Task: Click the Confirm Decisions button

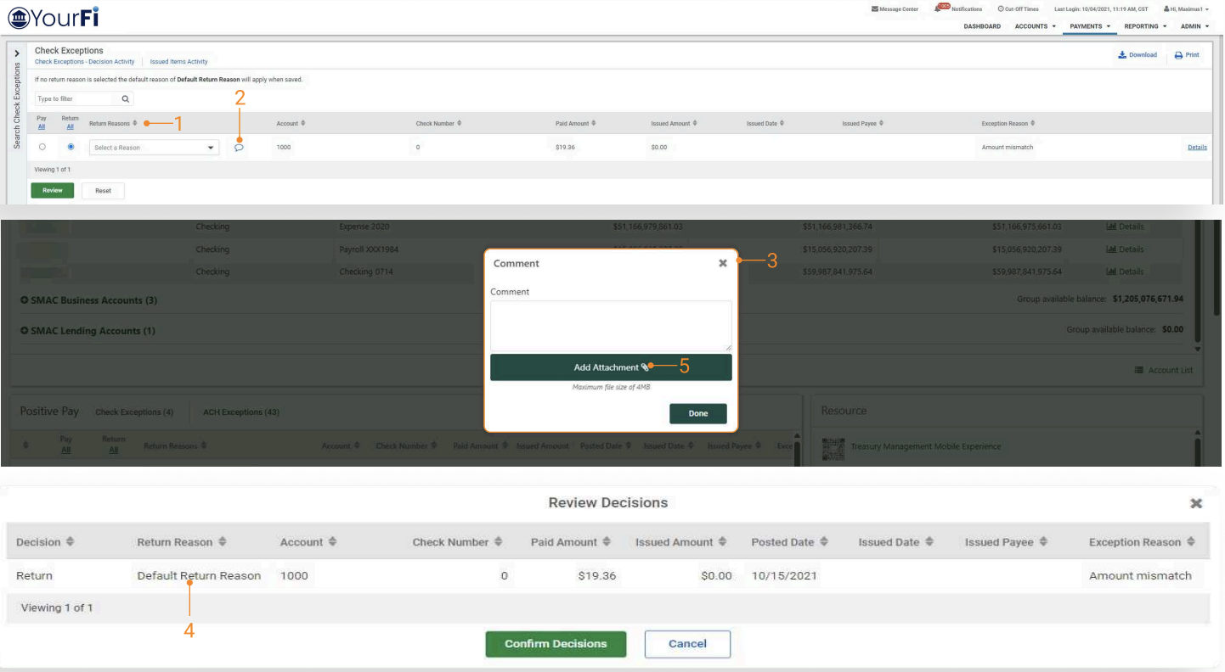Action: [x=556, y=644]
